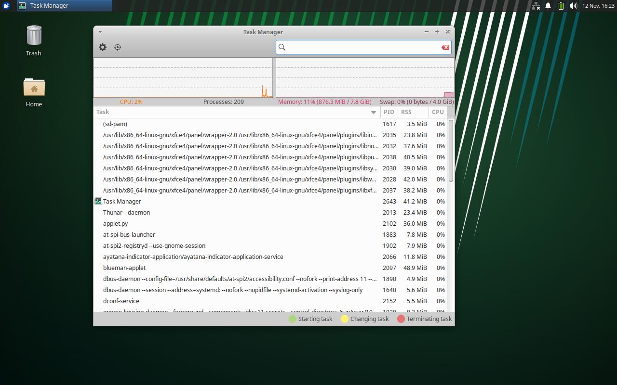Sort processes by the CPU column
Screen dimensions: 617x385
pyautogui.click(x=438, y=112)
